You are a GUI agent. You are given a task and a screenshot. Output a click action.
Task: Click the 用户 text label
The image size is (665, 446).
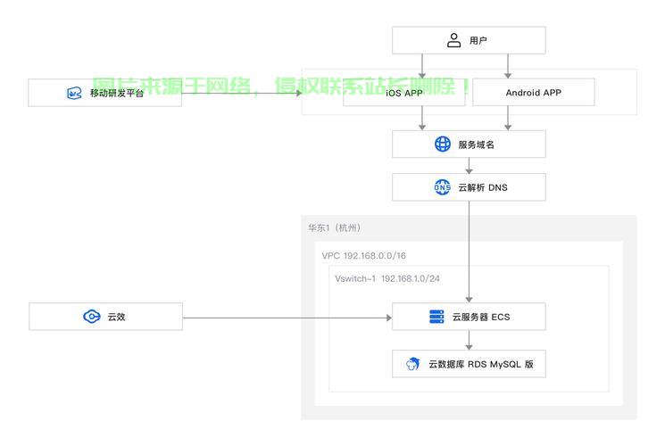478,40
